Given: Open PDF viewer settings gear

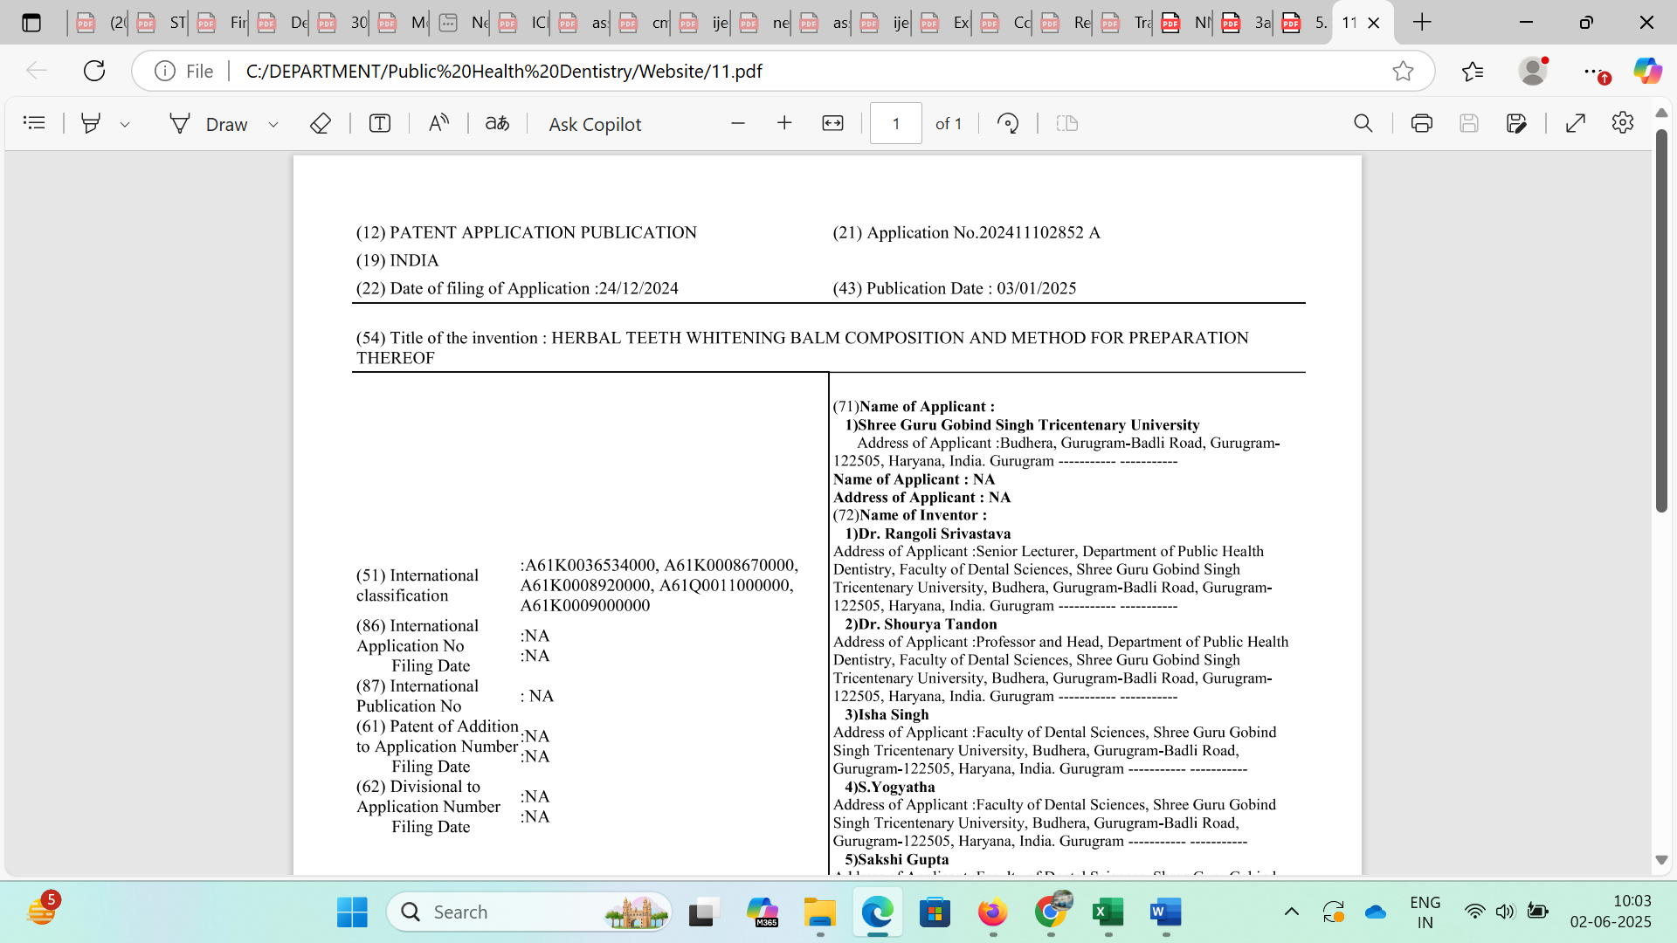Looking at the screenshot, I should 1623,123.
